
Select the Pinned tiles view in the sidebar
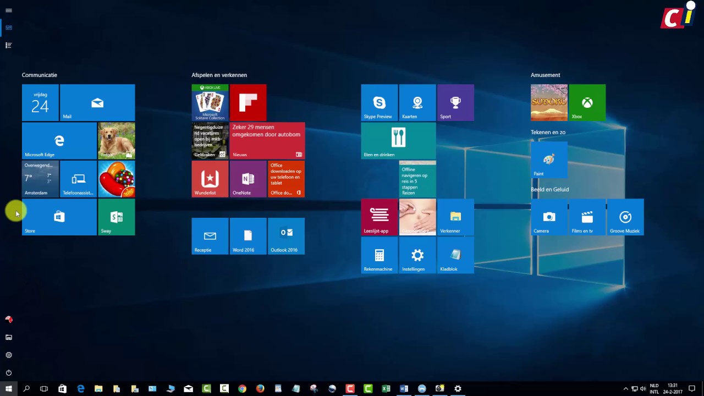tap(9, 28)
